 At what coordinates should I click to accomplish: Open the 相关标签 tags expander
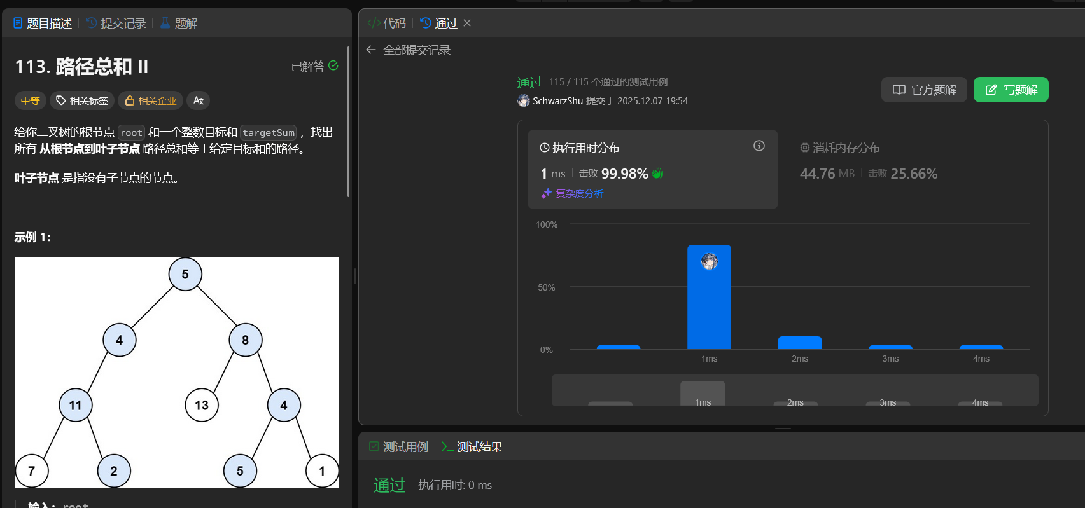[82, 100]
